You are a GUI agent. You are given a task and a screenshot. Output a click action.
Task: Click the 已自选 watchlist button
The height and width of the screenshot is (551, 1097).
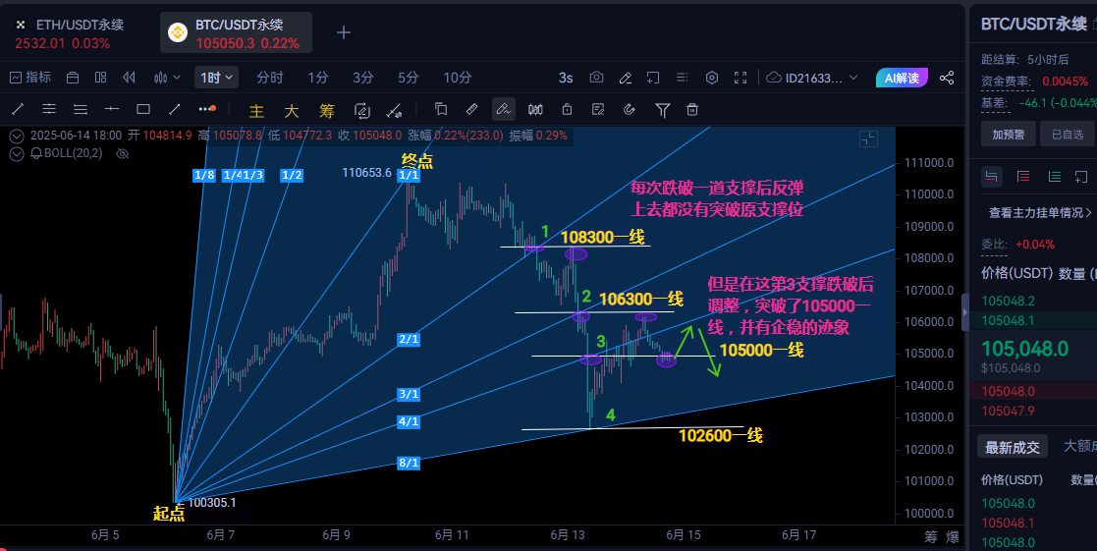(x=1067, y=135)
